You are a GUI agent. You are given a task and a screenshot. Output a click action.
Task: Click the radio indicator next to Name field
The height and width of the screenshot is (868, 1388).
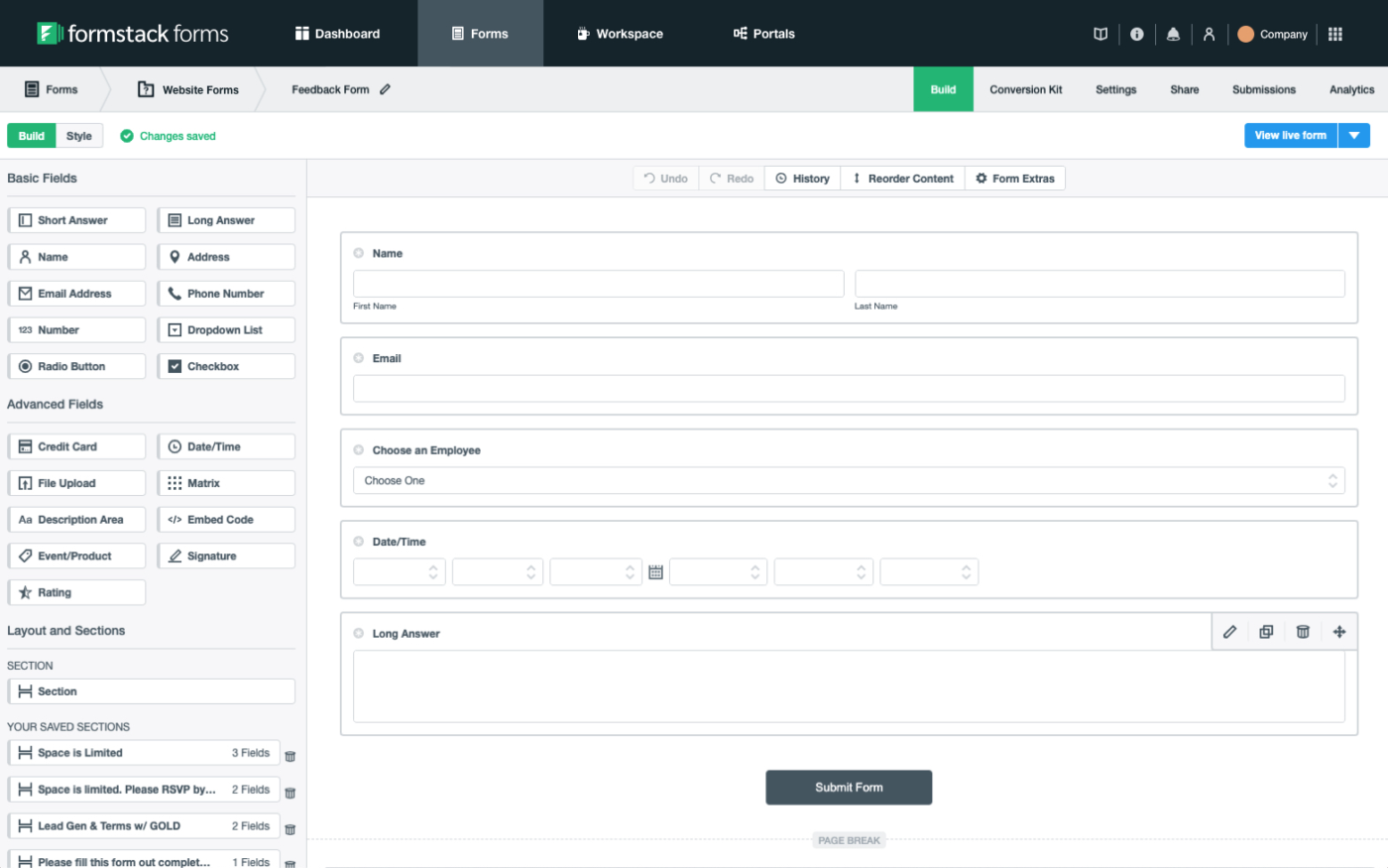[x=358, y=253]
